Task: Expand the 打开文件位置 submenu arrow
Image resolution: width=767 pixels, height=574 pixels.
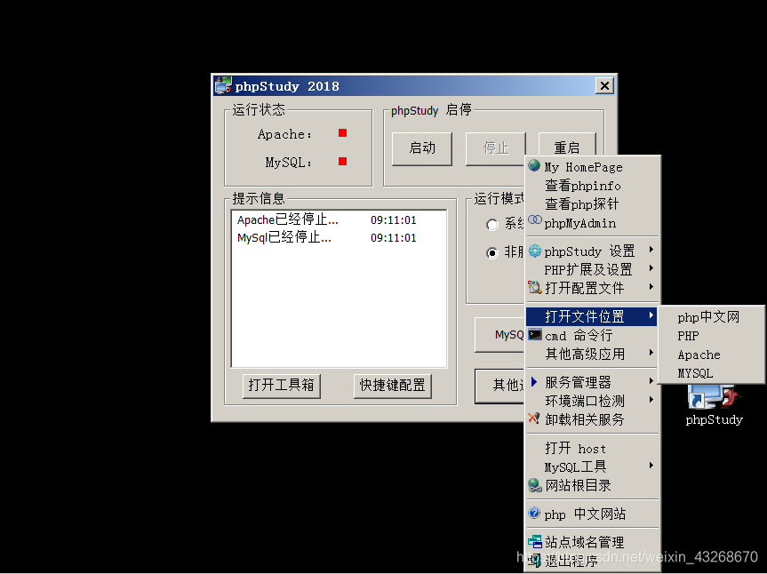Action: [x=651, y=315]
